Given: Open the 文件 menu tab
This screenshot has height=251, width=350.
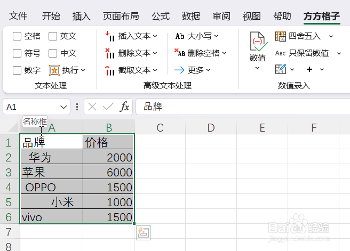Looking at the screenshot, I should point(18,17).
